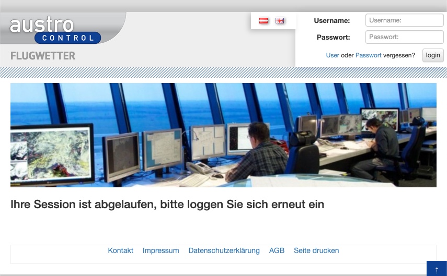Click the session expired message text

[167, 205]
